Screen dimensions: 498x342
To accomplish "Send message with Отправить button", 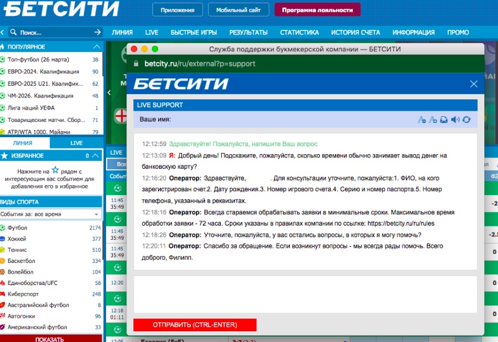I will pyautogui.click(x=195, y=325).
